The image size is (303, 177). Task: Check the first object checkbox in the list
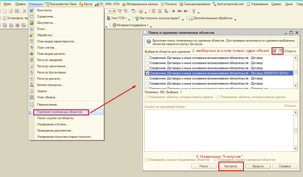(x=147, y=58)
